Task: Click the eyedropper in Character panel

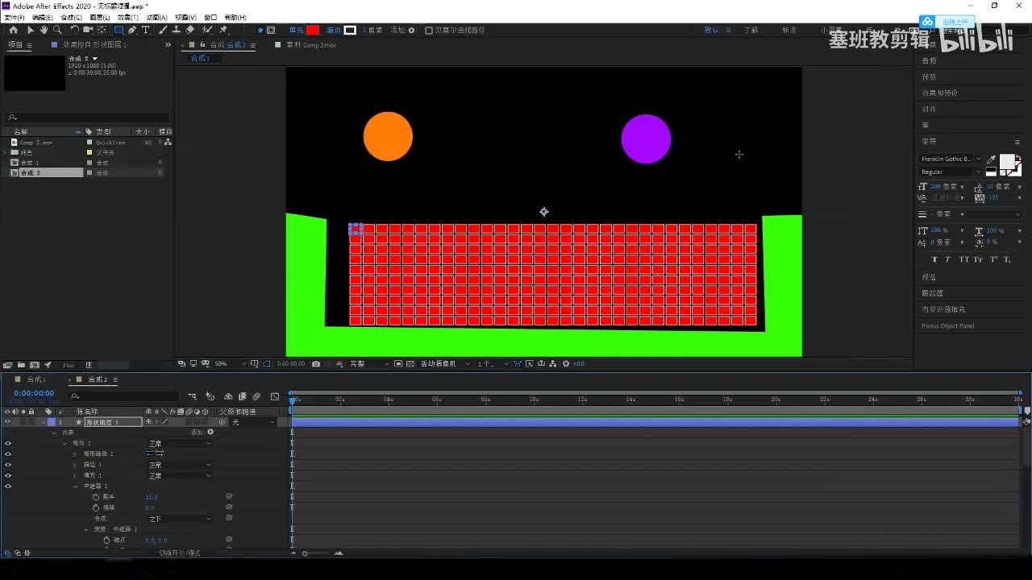Action: (x=992, y=159)
